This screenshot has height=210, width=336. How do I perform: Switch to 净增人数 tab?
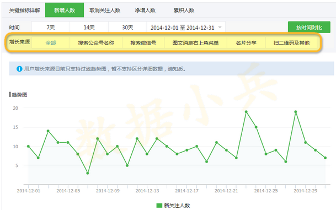[x=145, y=10]
